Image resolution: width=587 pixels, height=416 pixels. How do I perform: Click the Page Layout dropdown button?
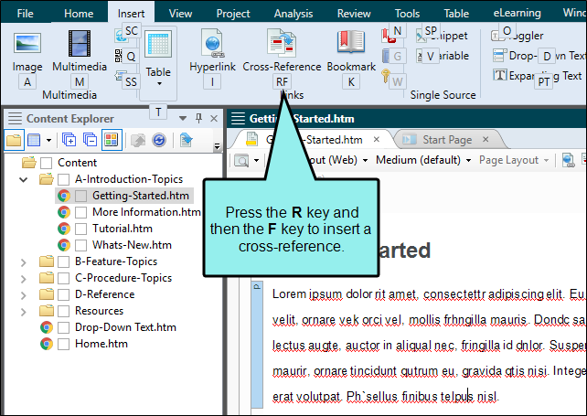(x=513, y=160)
